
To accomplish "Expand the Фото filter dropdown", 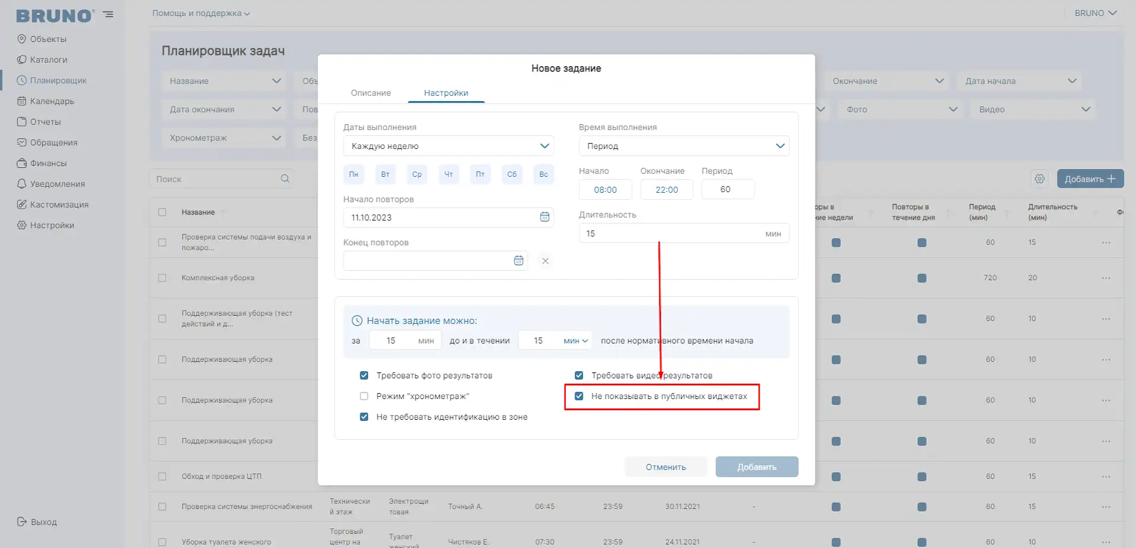I will click(901, 109).
